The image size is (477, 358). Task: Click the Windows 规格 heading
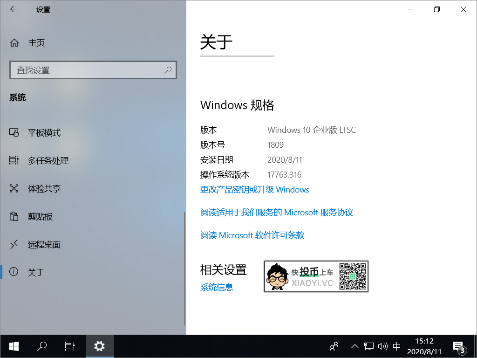point(237,105)
